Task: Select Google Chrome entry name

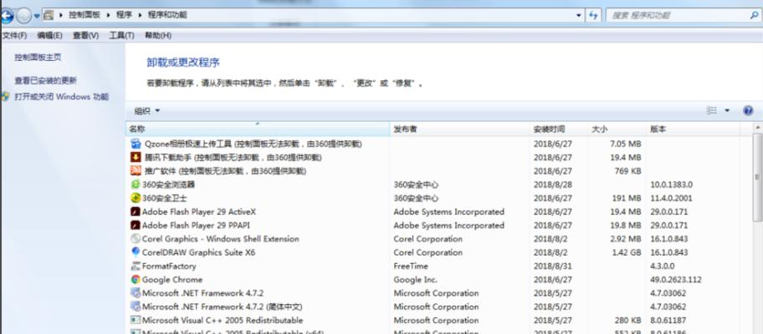Action: (172, 280)
